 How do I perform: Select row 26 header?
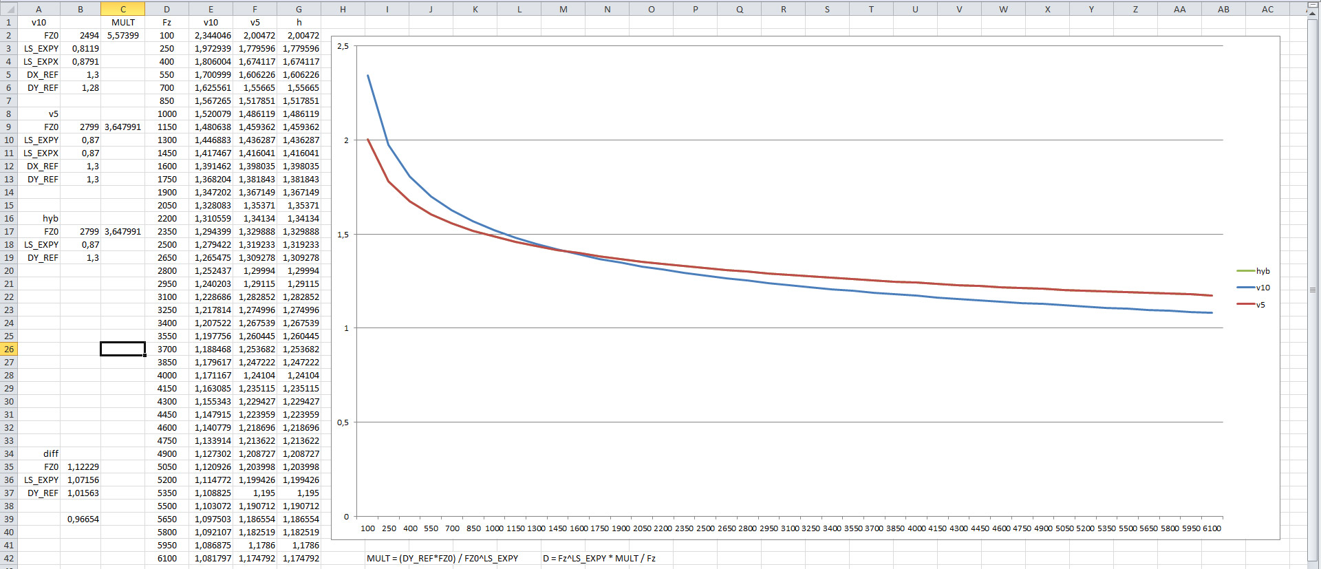click(x=8, y=349)
